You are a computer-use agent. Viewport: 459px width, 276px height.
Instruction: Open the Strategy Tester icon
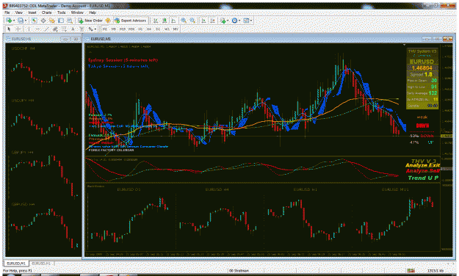click(x=69, y=21)
